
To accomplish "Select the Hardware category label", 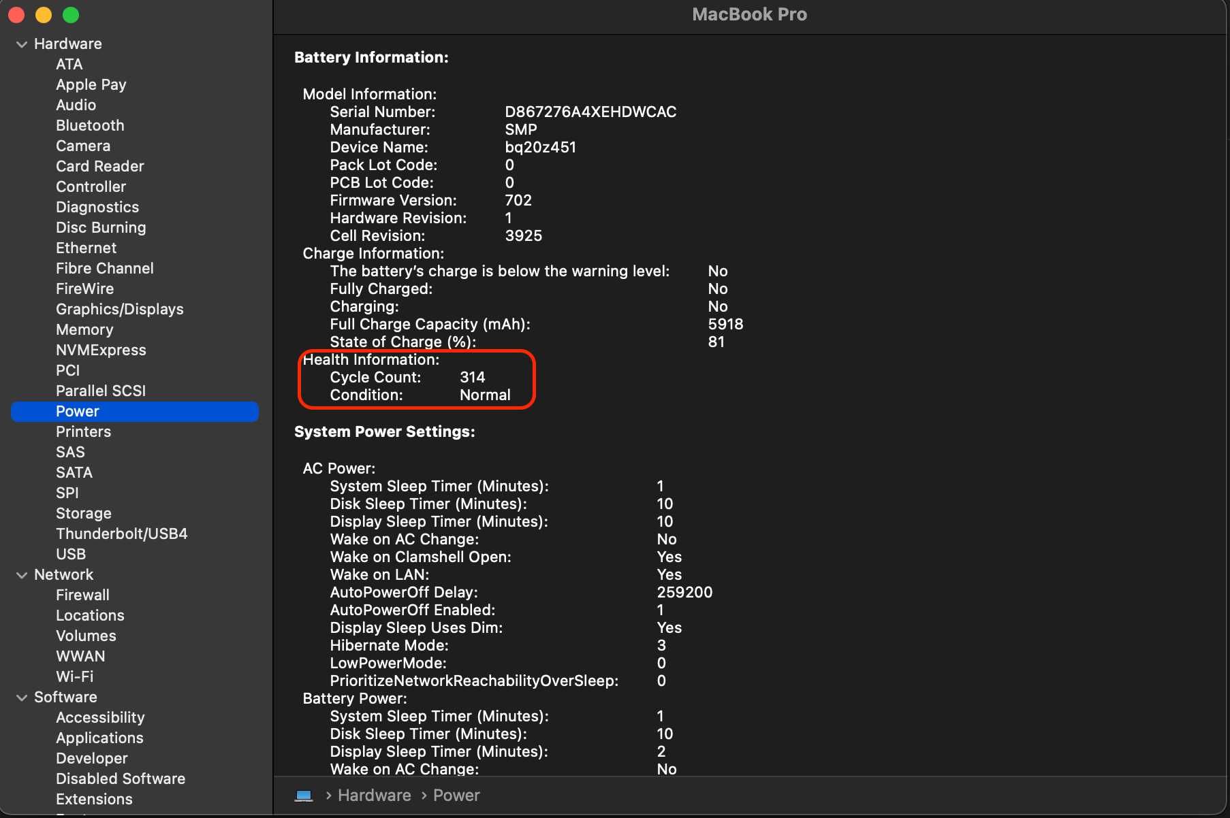I will tap(68, 44).
